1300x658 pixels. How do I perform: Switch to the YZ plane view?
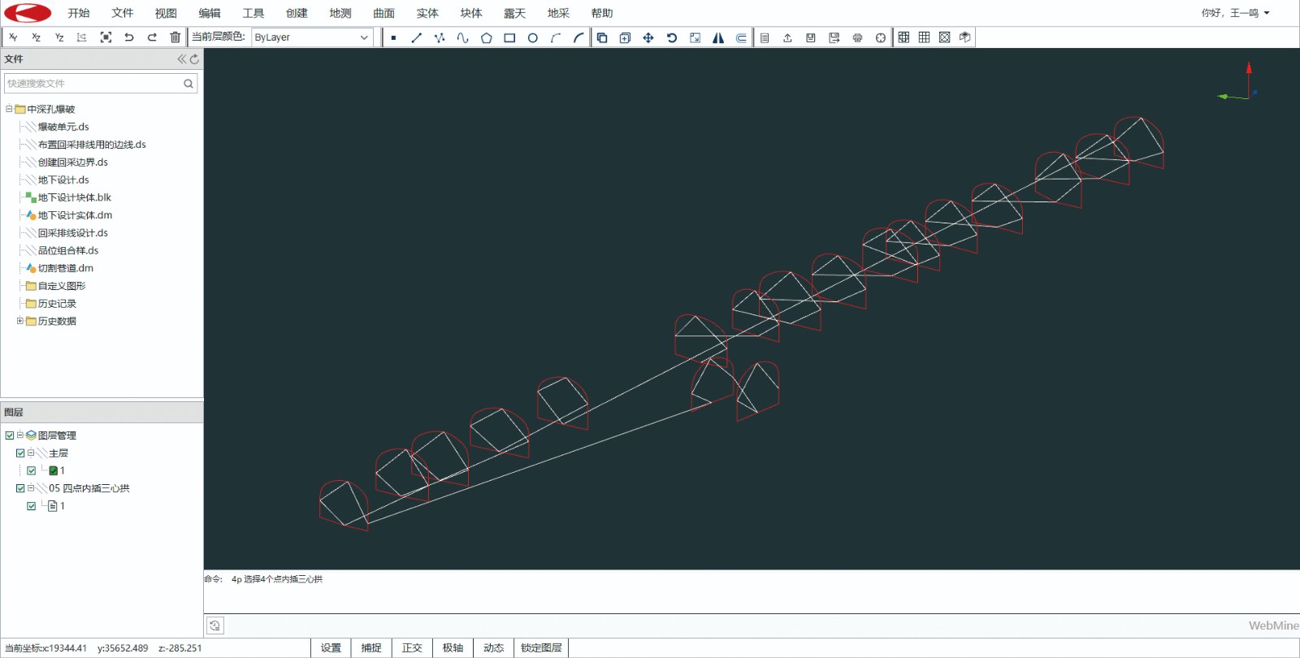click(59, 37)
